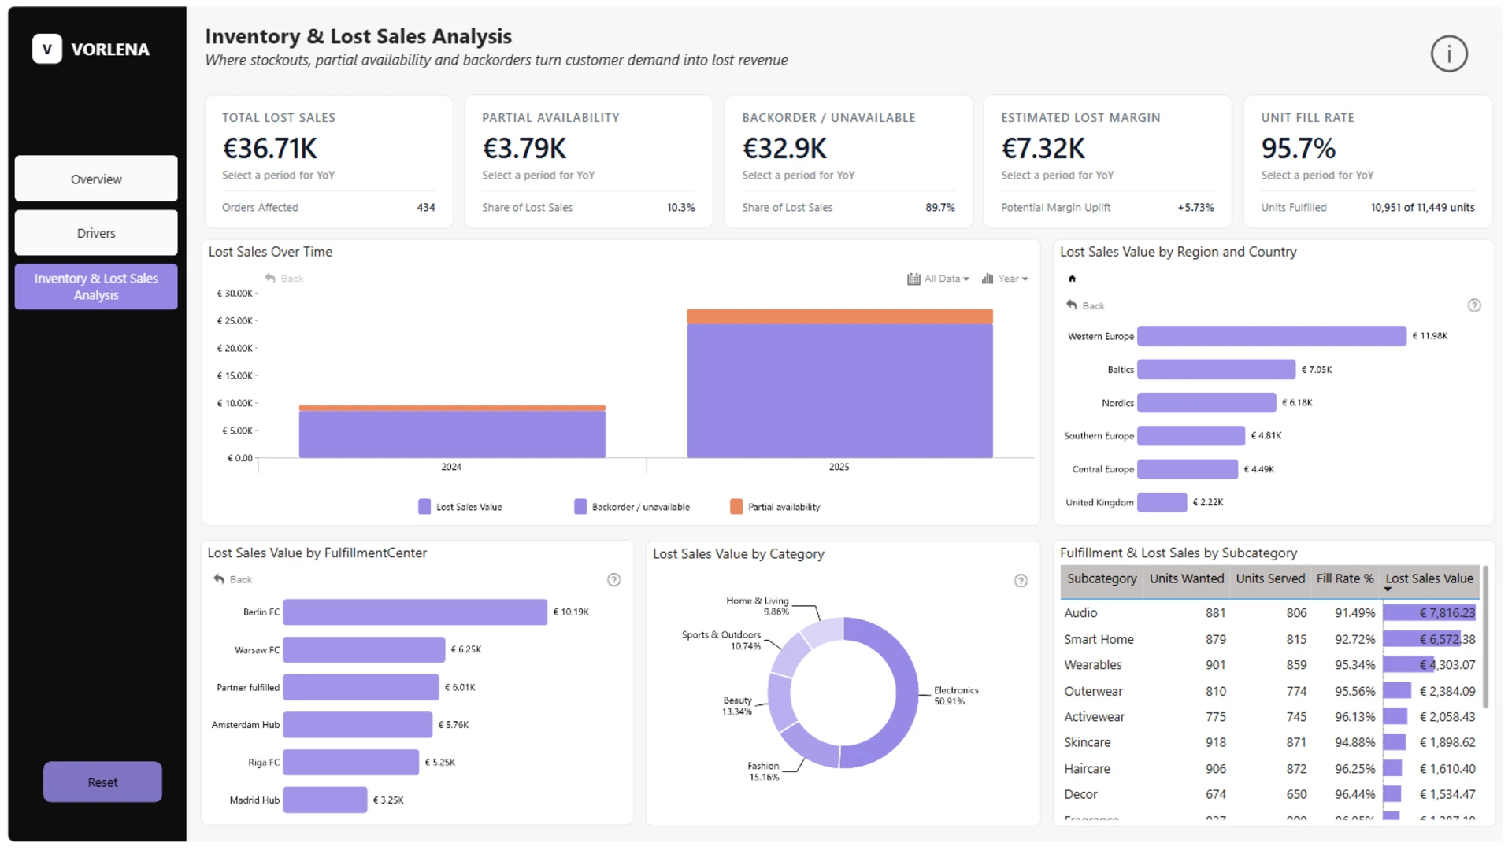The height and width of the screenshot is (850, 1512).
Task: Click the bar chart icon beside Year
Action: click(988, 279)
